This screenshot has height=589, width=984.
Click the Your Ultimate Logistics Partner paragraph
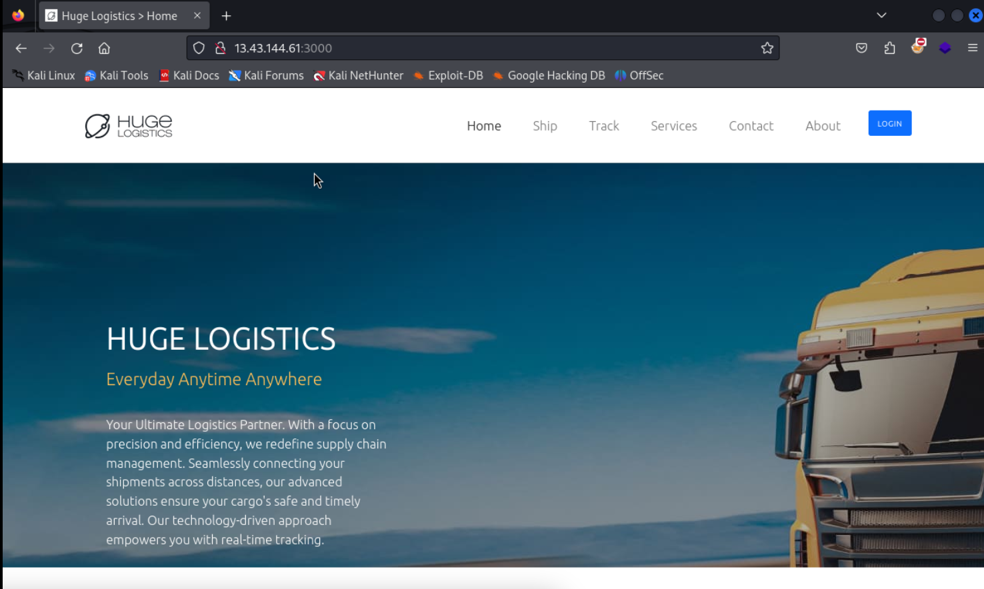coord(246,482)
